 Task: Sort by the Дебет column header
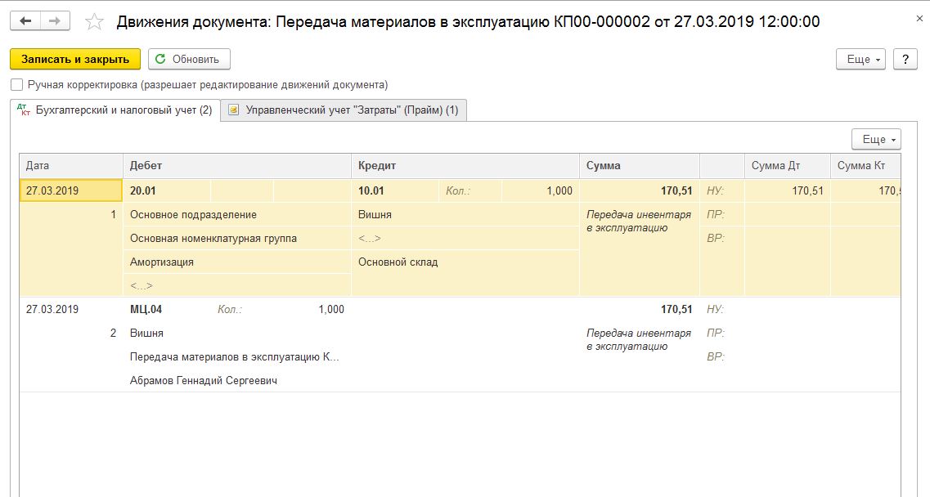coord(236,166)
